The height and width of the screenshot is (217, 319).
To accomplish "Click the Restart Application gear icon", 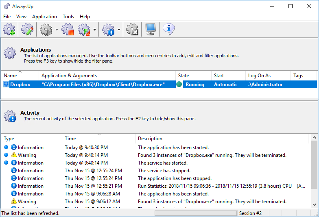I will (x=84, y=29).
